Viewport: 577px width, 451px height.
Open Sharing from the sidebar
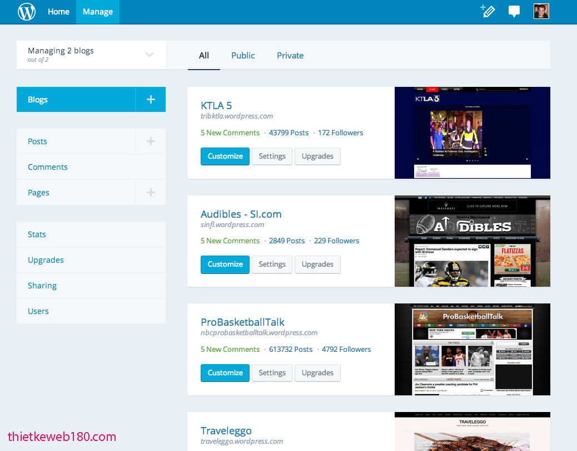tap(42, 285)
